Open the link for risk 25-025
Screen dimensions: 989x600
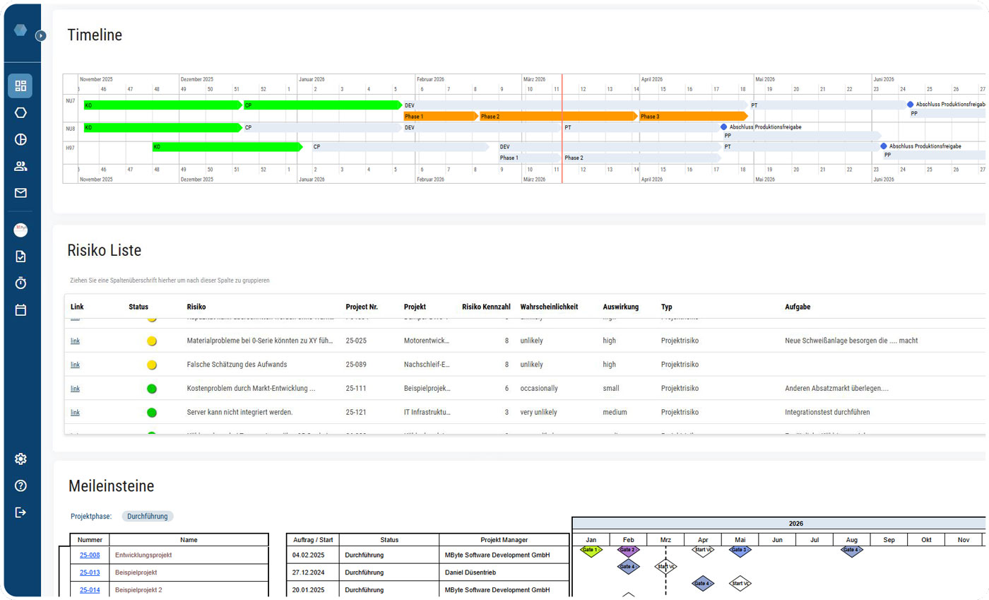click(x=75, y=341)
